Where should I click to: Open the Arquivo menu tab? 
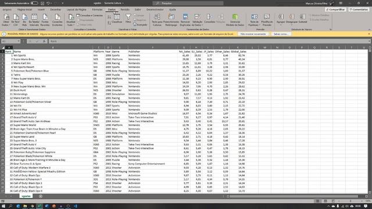tap(7, 9)
